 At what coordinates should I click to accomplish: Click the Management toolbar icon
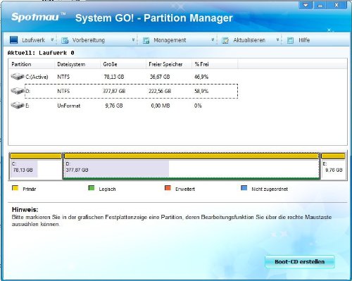146,40
